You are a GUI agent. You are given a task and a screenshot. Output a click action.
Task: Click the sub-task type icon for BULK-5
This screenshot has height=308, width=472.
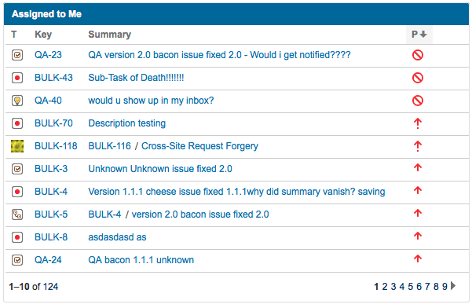coord(17,214)
